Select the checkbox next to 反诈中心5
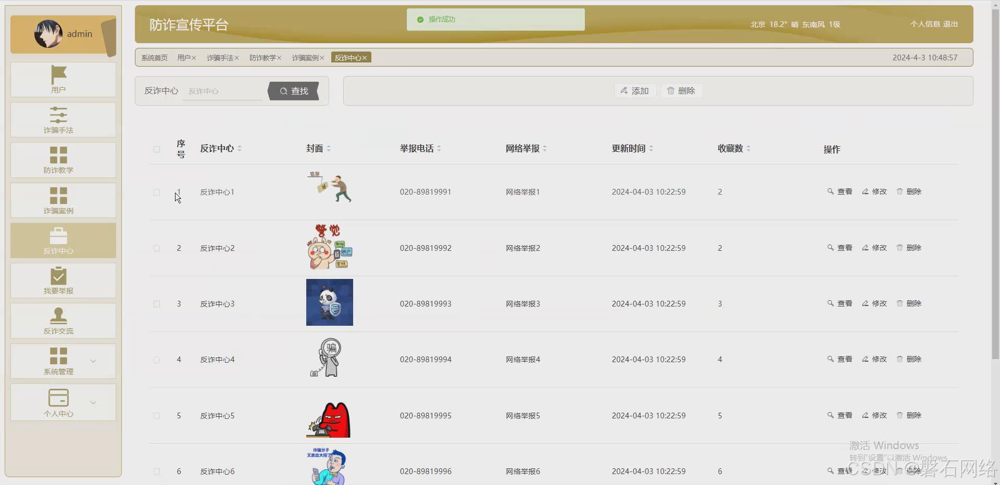The height and width of the screenshot is (485, 1000). [156, 416]
